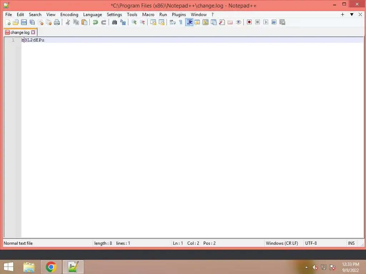The image size is (366, 274).
Task: Click Normal text file status entry
Action: [x=18, y=243]
